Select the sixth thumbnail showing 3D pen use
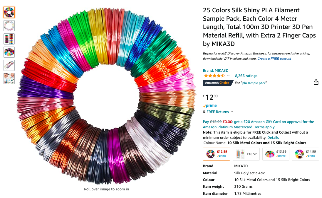The image size is (322, 198). tap(9, 78)
